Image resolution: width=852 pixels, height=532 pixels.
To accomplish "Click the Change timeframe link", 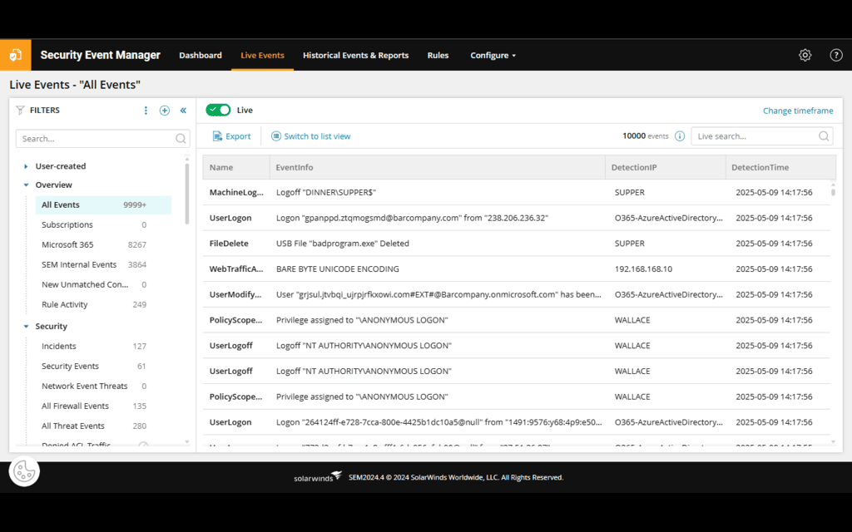I will click(x=798, y=110).
